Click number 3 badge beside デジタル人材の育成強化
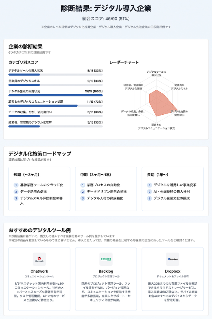Viewport: 212px width, 319px height. 82,198
